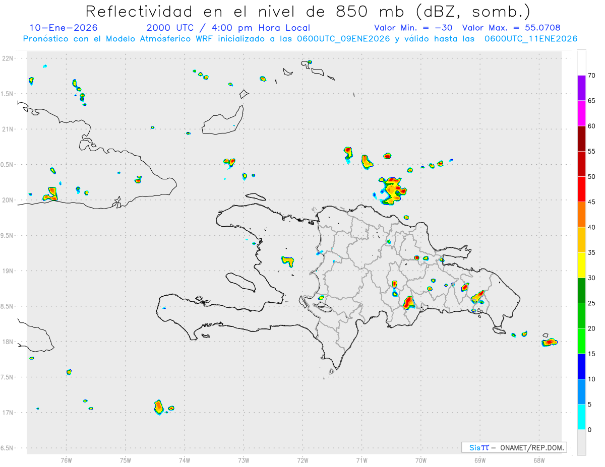
Task: Click the longitude axis label '70W'
Action: click(421, 460)
